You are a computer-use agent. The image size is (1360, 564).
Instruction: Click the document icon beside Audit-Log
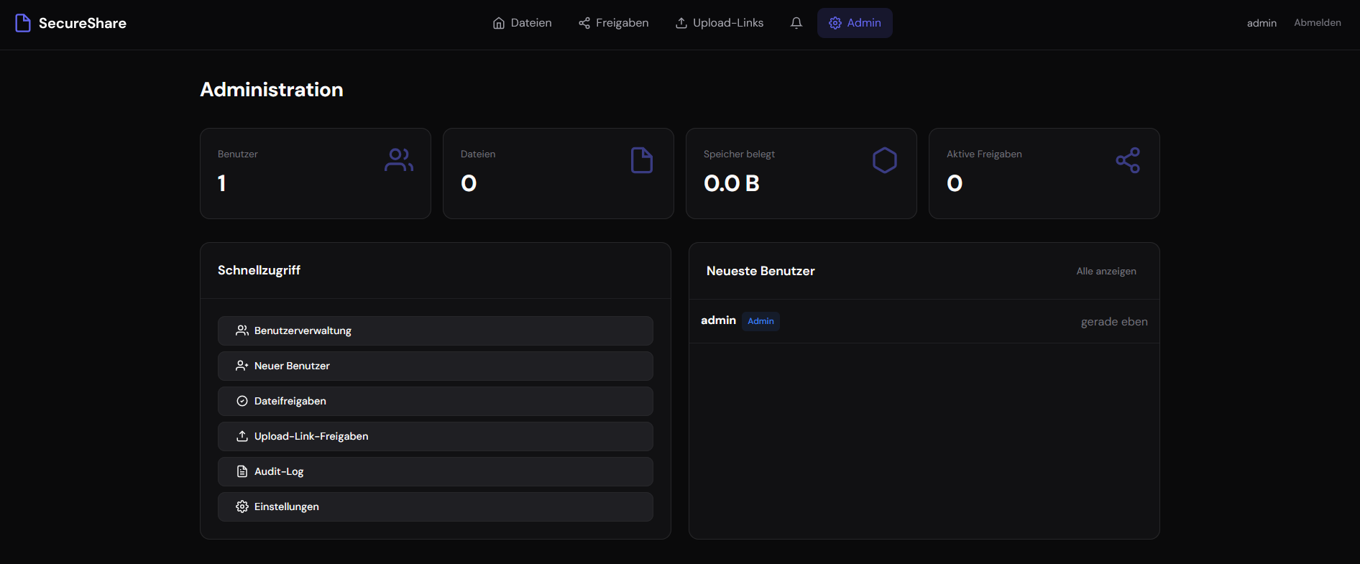click(x=242, y=471)
